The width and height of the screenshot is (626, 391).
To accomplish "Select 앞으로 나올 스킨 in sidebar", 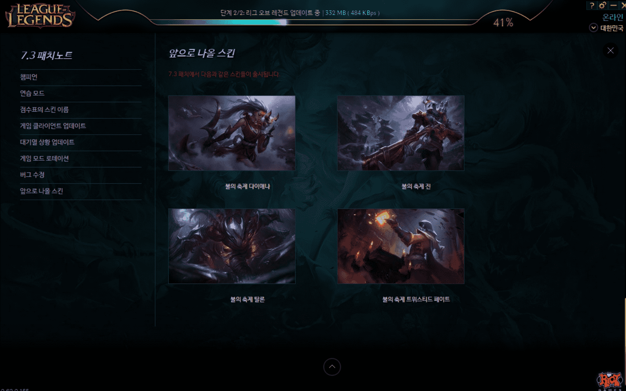I will click(x=81, y=191).
